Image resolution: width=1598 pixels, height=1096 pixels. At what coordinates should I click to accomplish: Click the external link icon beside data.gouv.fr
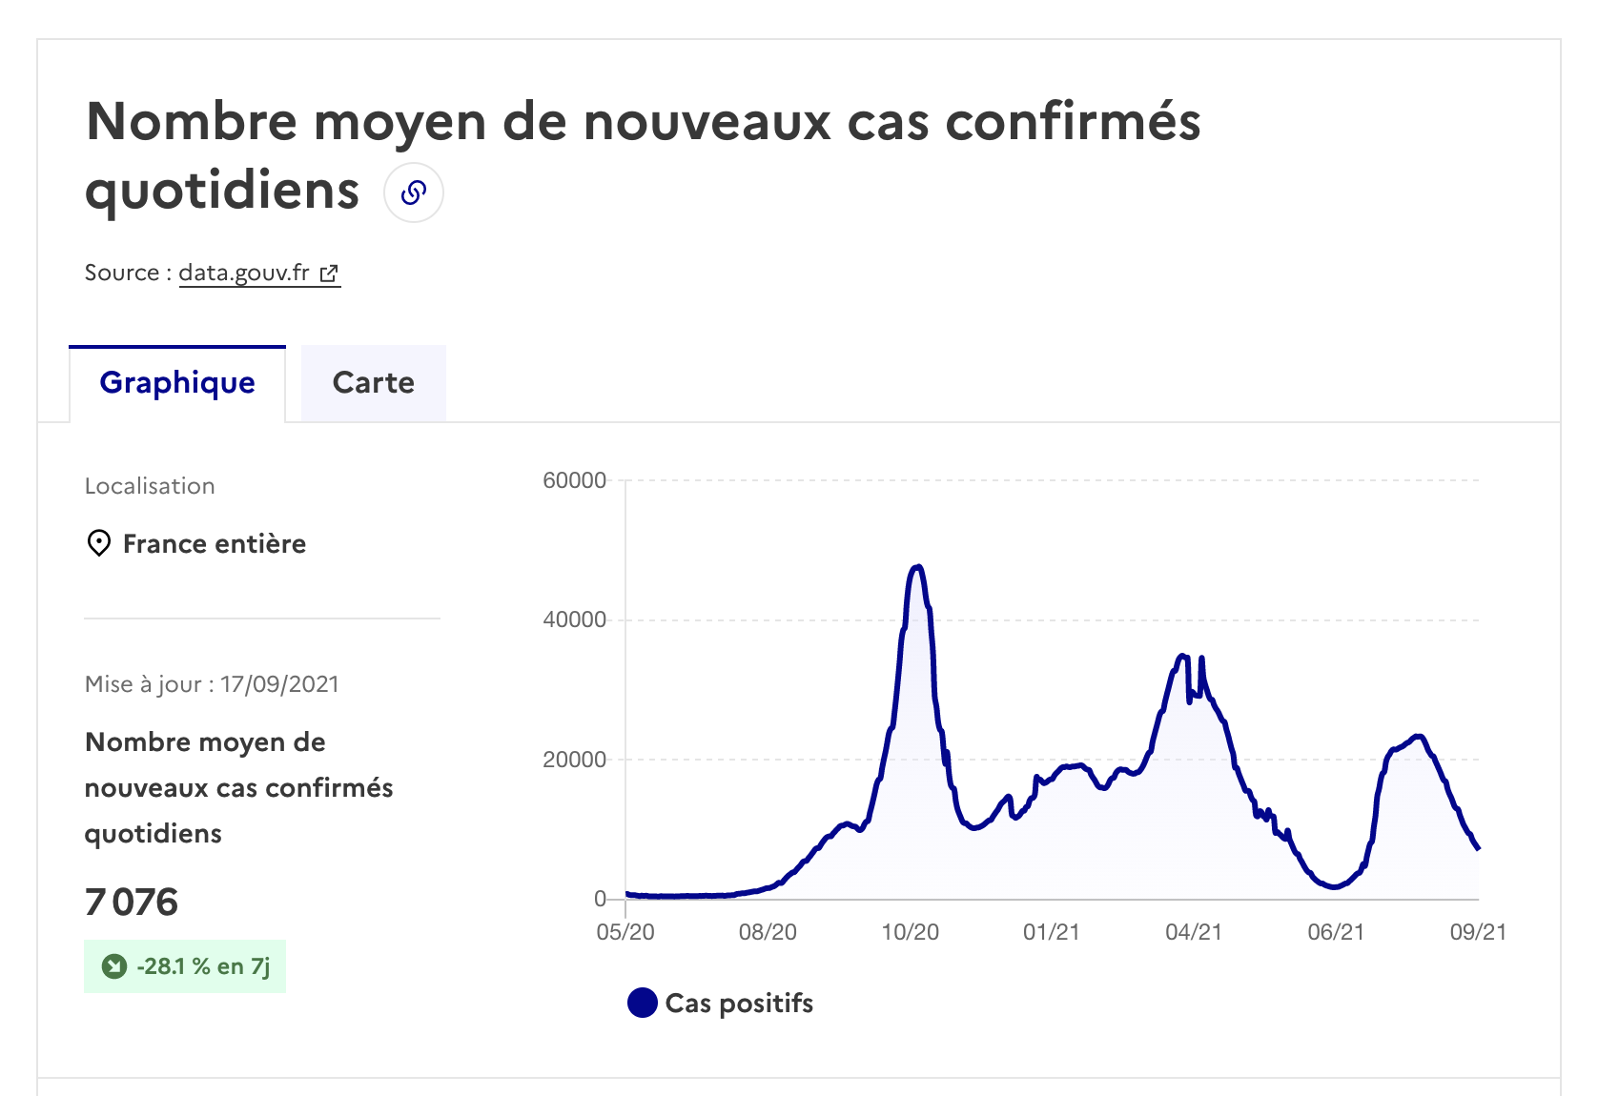(329, 274)
